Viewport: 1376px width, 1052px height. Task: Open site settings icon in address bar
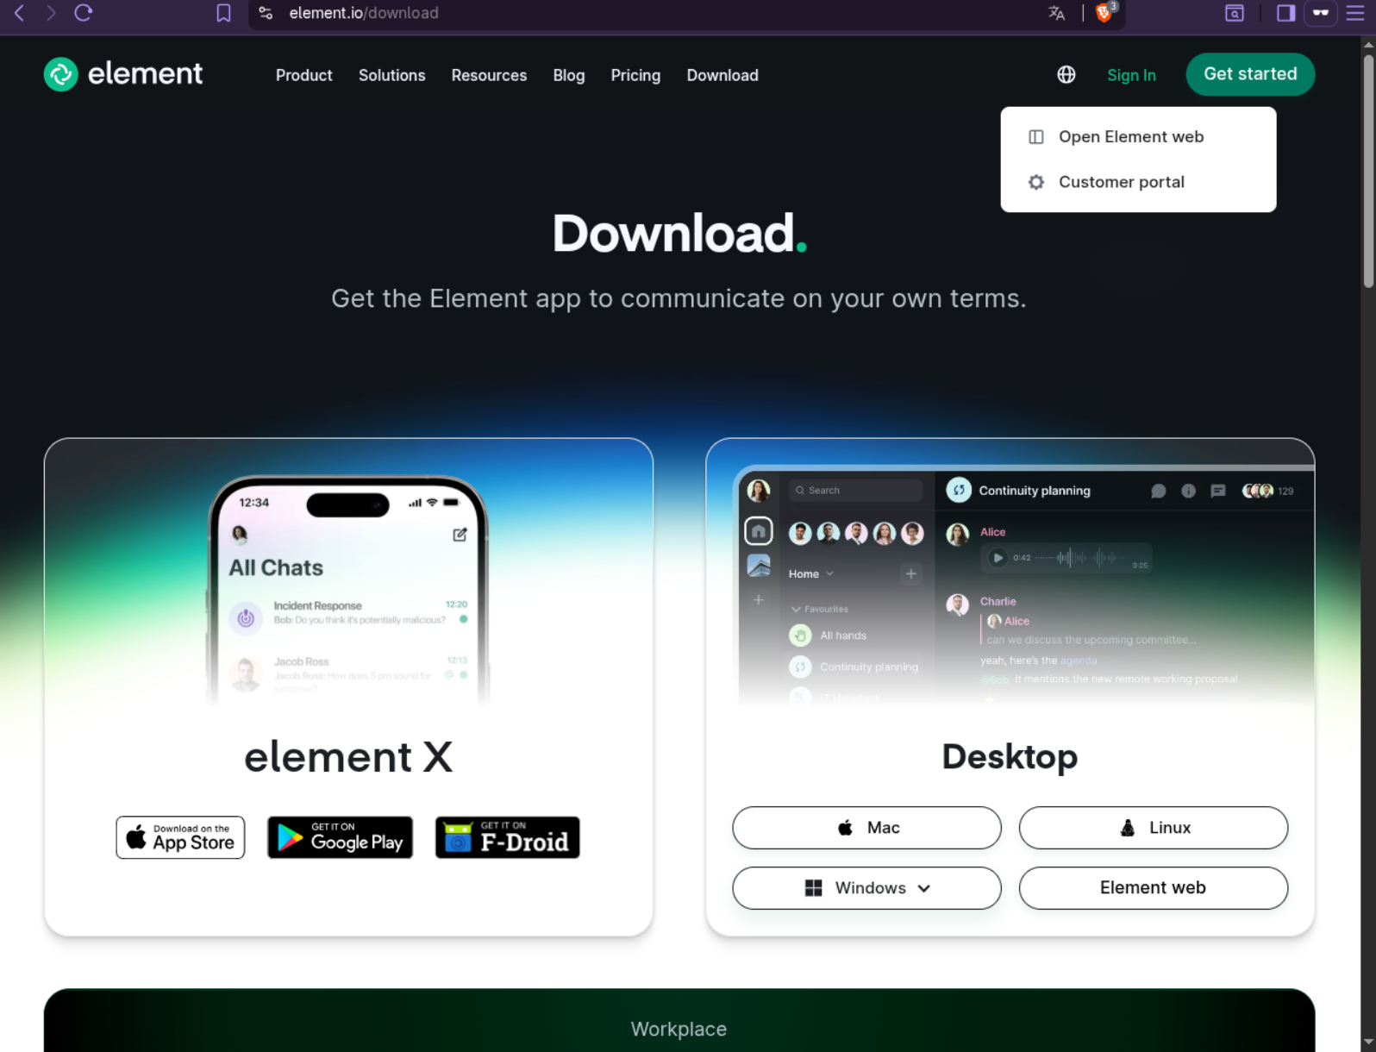266,13
